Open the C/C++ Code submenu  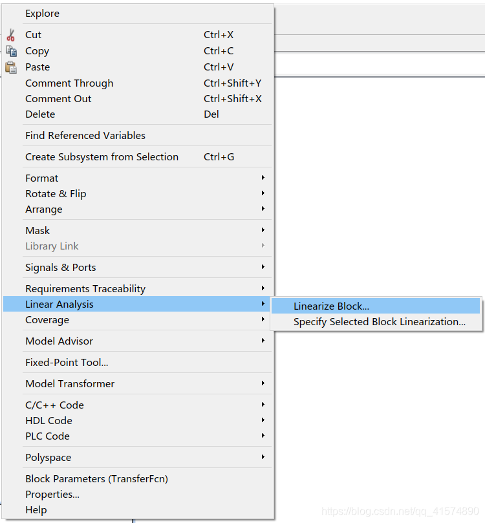[138, 405]
